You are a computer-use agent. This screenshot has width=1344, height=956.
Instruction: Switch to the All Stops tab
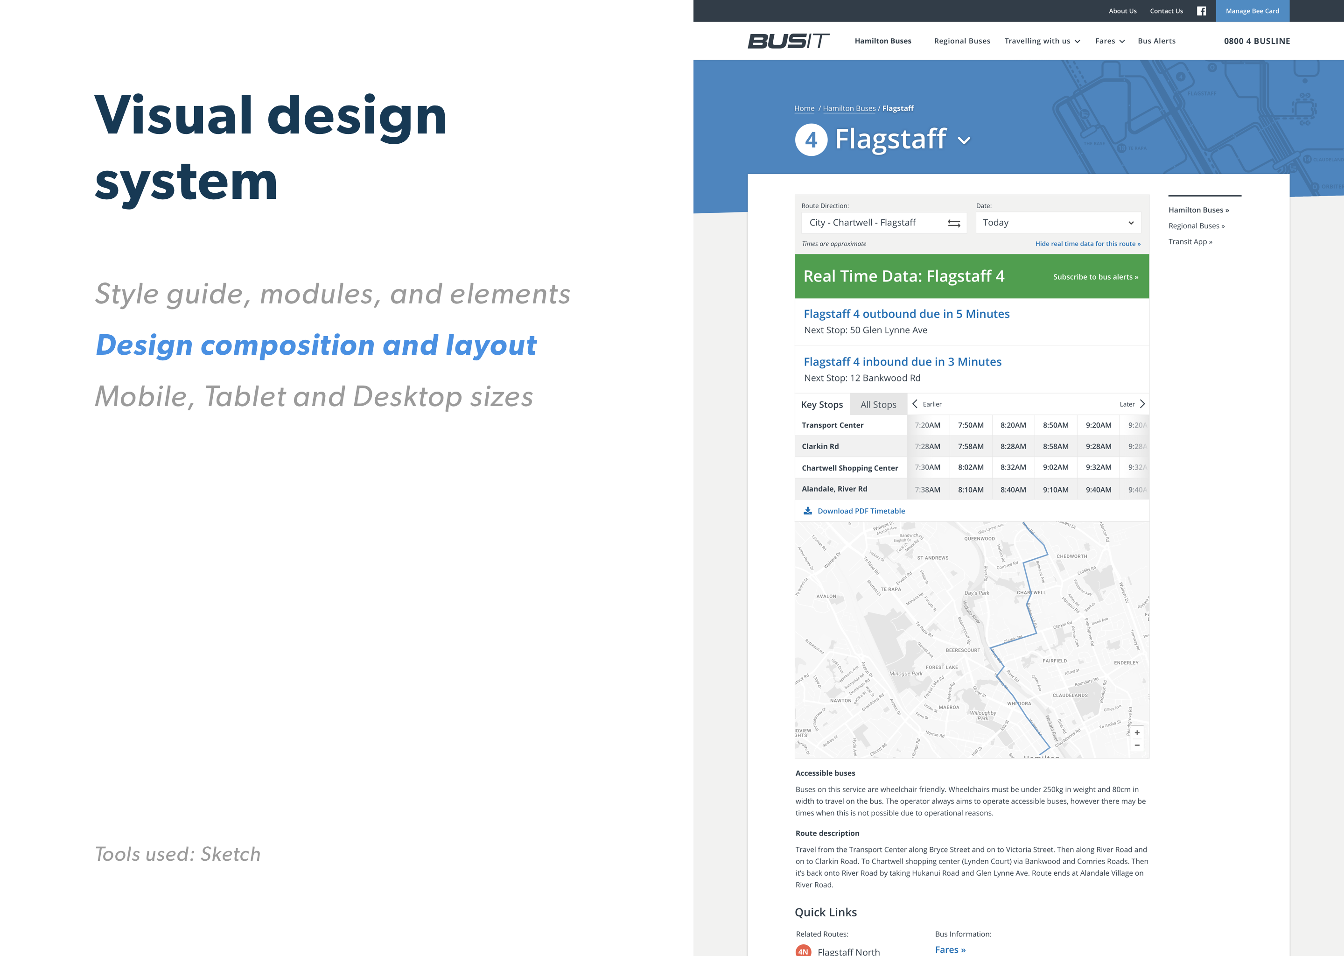(878, 404)
